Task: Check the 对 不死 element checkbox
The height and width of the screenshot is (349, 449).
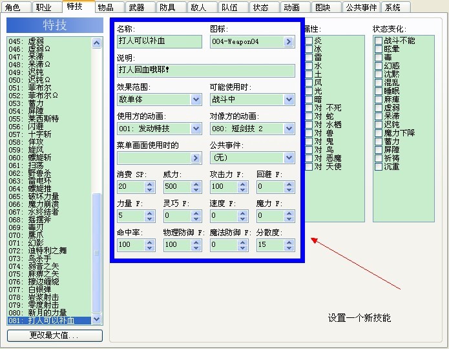Action: tap(309, 108)
